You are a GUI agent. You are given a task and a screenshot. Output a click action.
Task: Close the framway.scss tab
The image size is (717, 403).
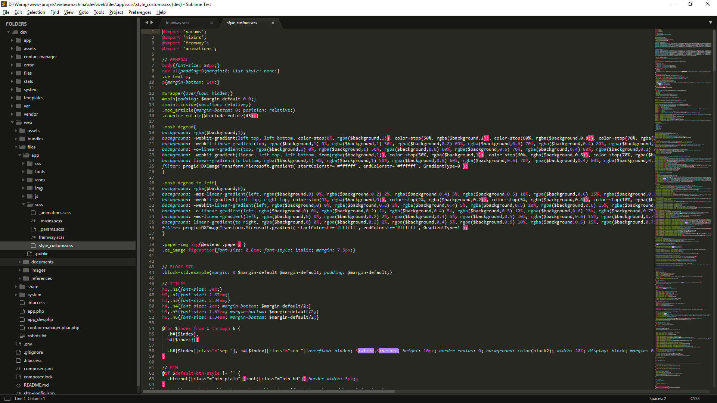[211, 23]
